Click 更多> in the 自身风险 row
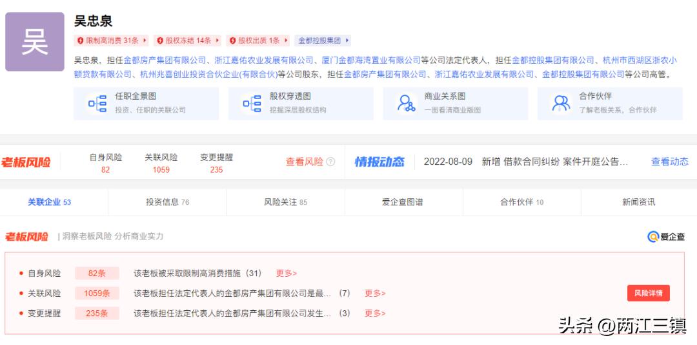Screen dimensions: 697x345 tap(287, 273)
